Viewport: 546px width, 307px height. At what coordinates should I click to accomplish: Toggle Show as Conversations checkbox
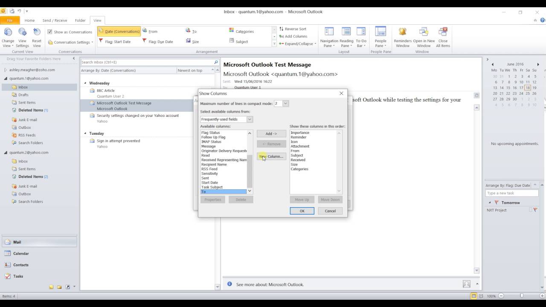click(50, 32)
